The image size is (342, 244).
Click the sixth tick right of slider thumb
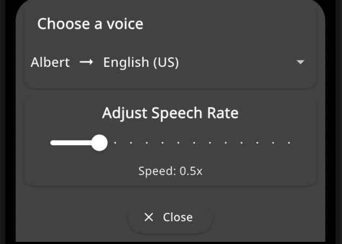point(194,143)
